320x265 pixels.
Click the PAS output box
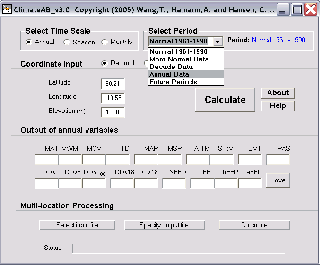click(278, 160)
